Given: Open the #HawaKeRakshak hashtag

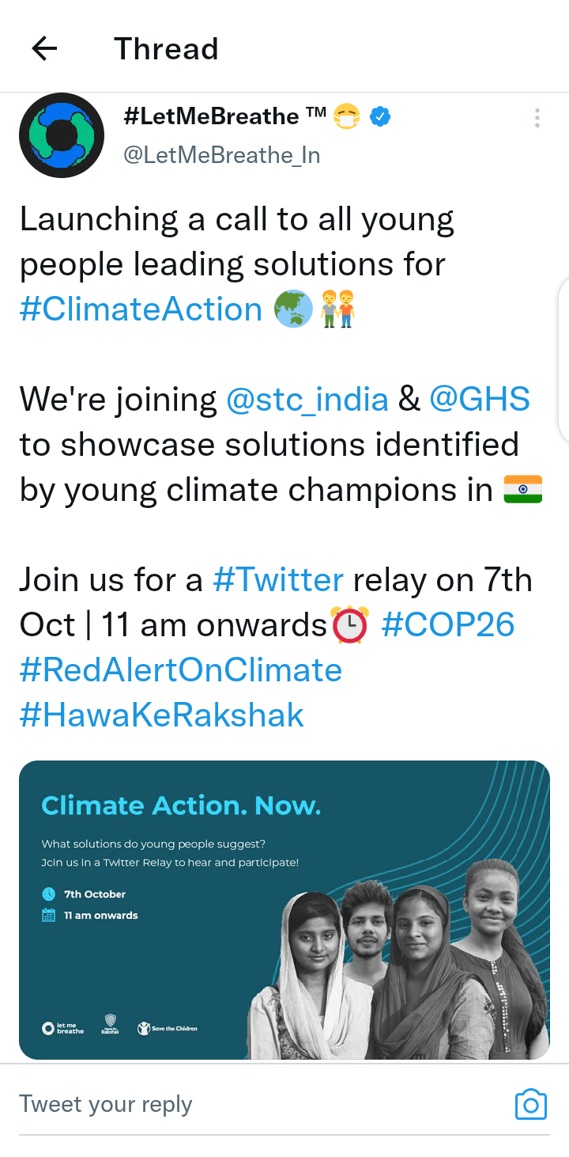Looking at the screenshot, I should click(x=162, y=715).
